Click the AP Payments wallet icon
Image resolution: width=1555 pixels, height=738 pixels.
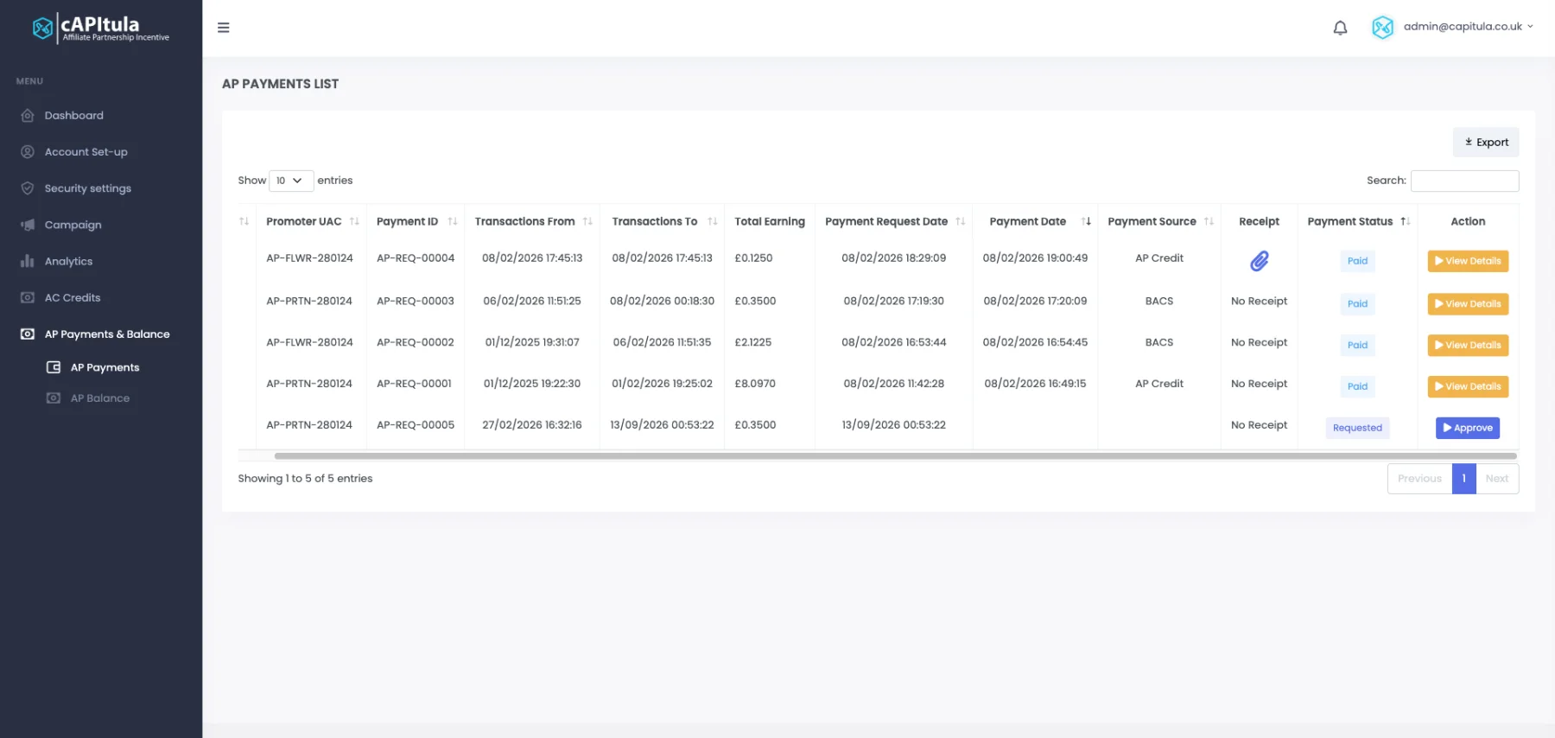click(x=54, y=367)
